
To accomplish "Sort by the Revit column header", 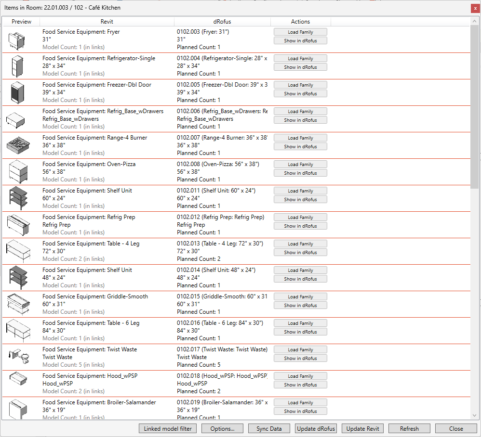I will coord(107,22).
